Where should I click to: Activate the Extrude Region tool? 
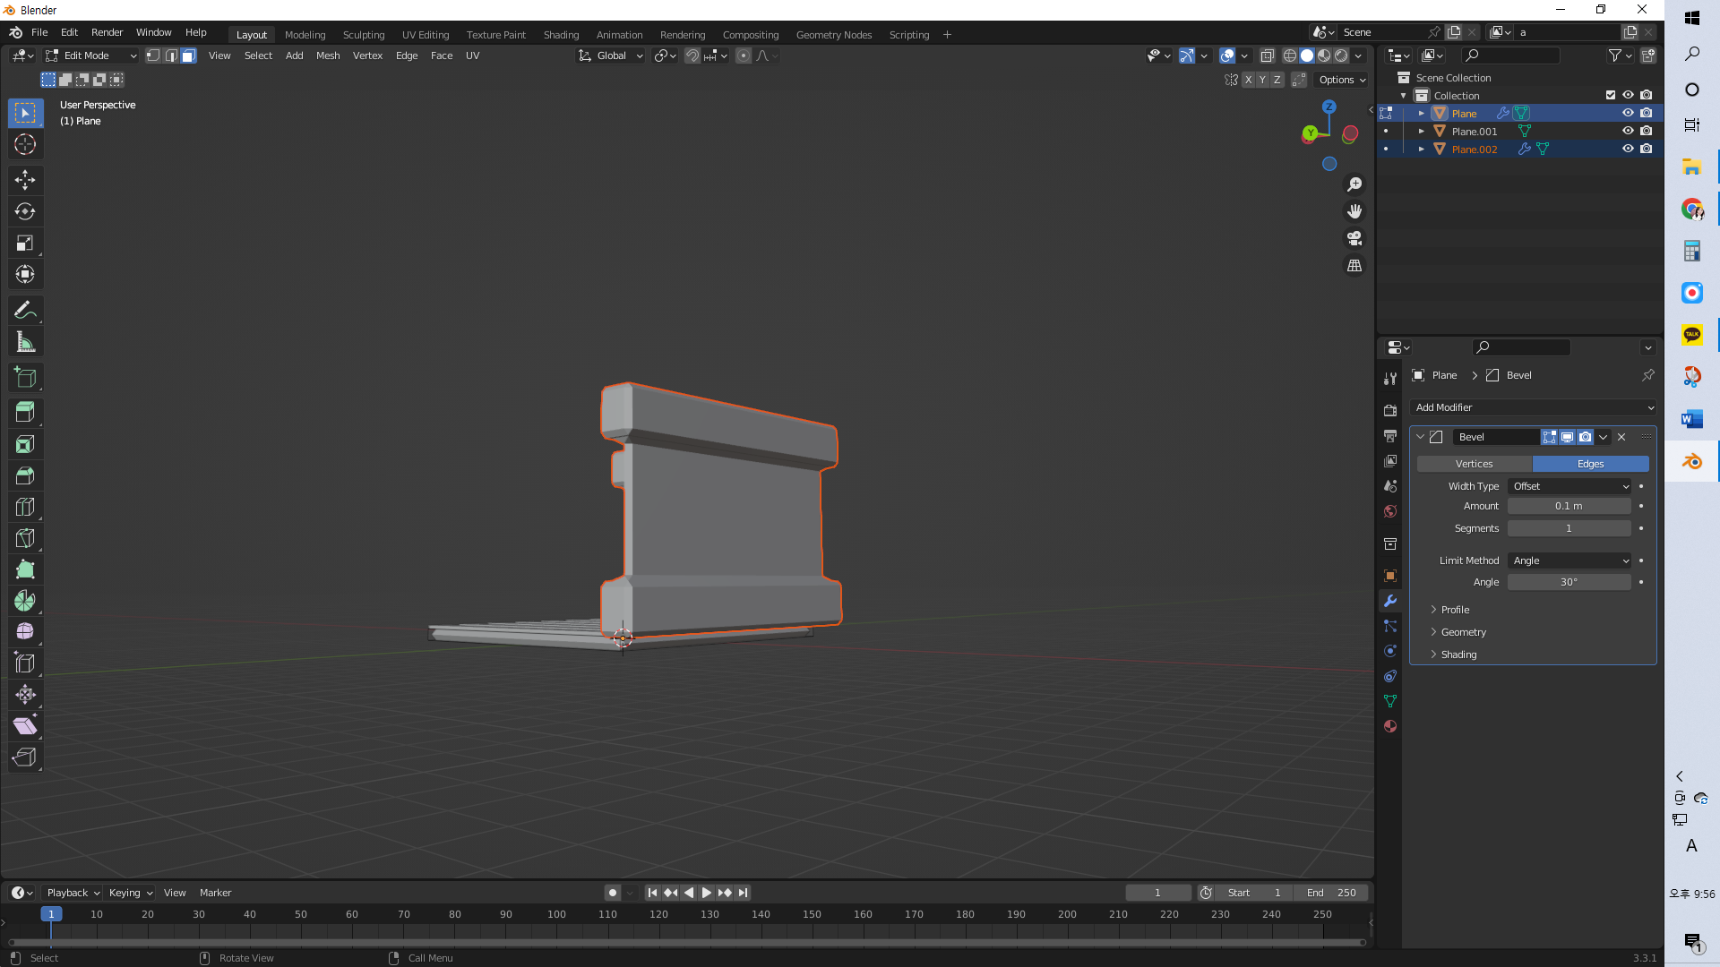(x=25, y=413)
